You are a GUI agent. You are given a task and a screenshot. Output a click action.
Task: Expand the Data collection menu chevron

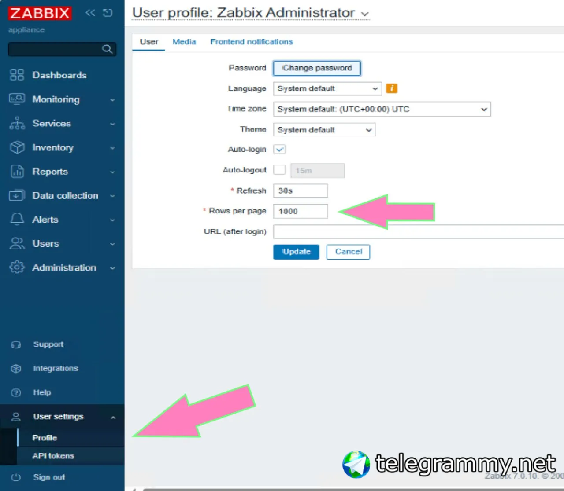[112, 196]
